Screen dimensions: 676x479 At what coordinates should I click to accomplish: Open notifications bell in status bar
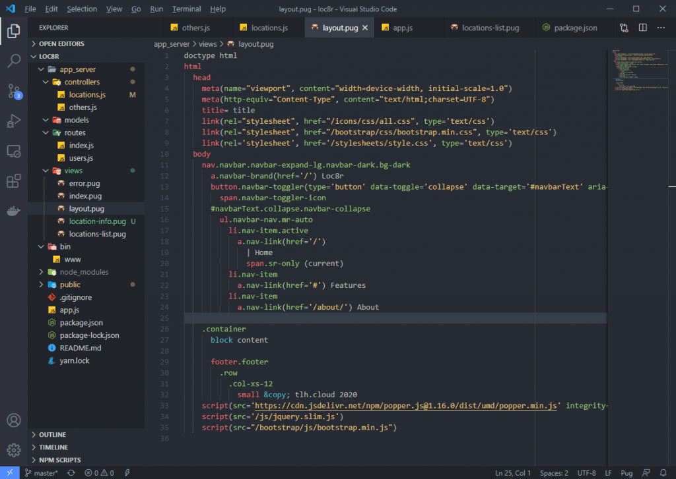click(x=663, y=472)
